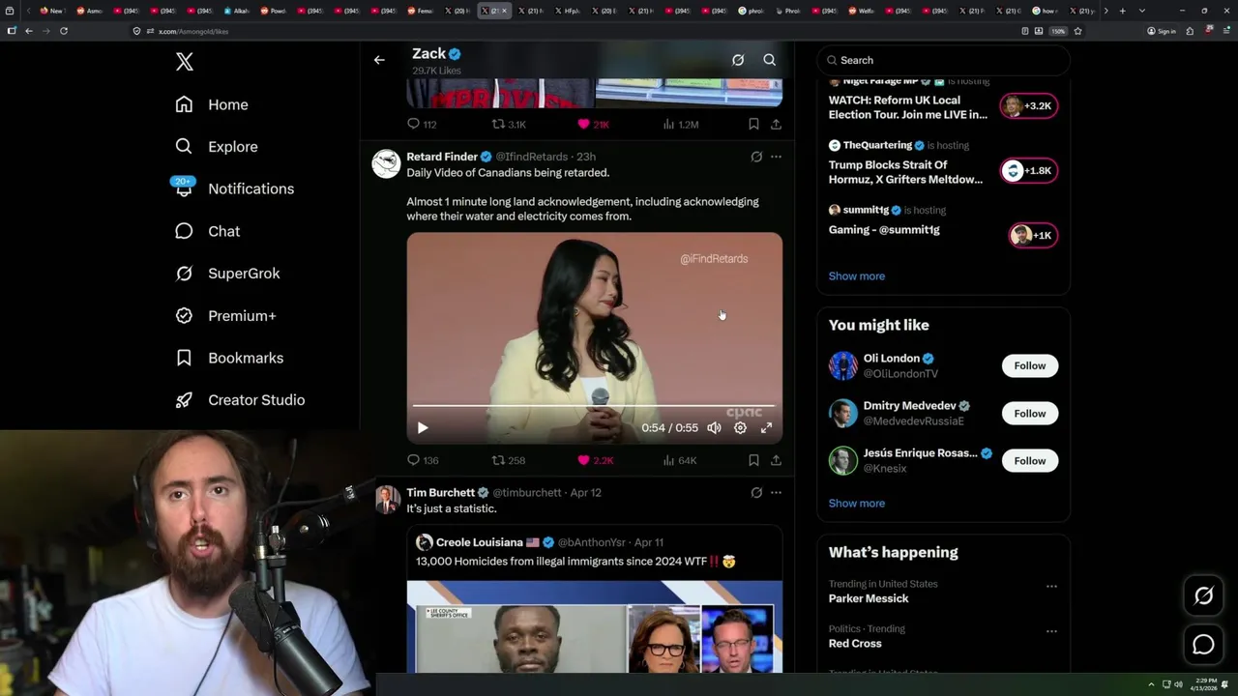Open the browser tab list dropdown
The image size is (1238, 696).
(1142, 11)
